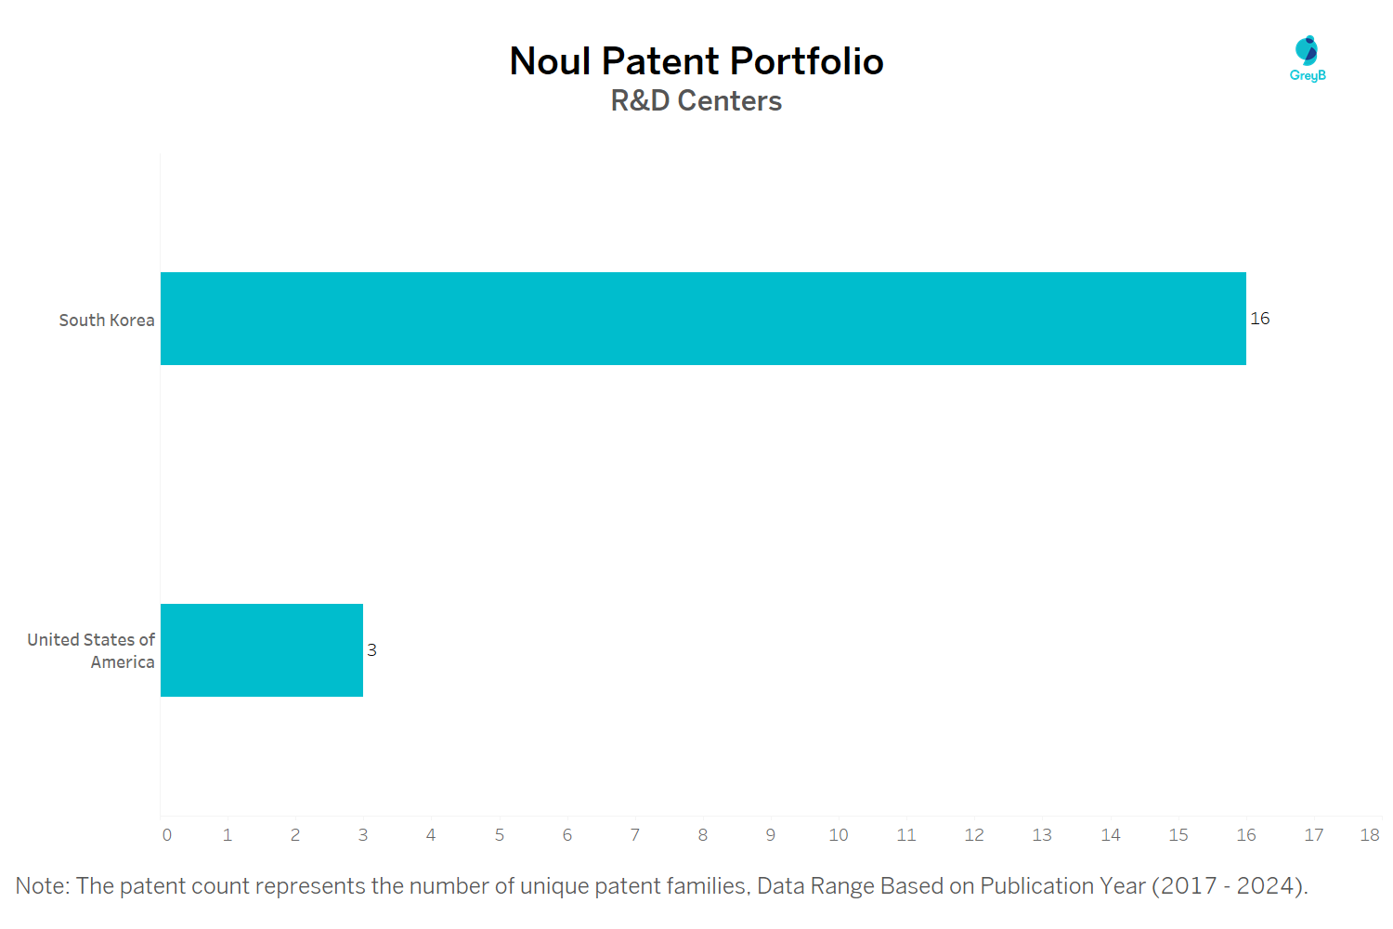Select the United States of America bar
This screenshot has height=929, width=1393.
click(262, 650)
